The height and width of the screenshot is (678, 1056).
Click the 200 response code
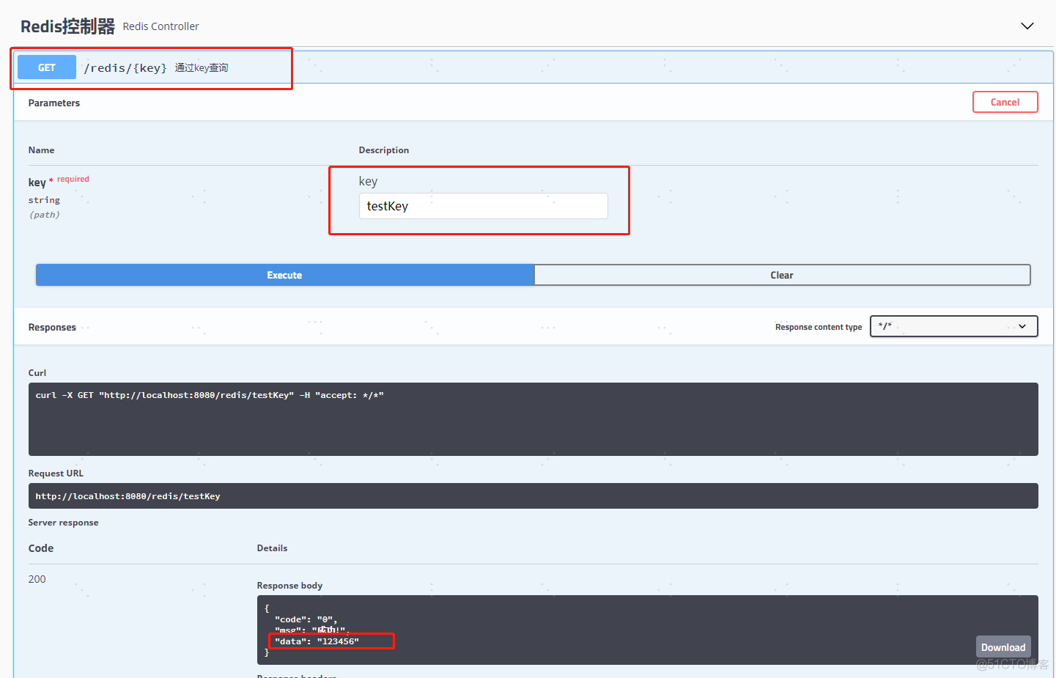pos(37,579)
